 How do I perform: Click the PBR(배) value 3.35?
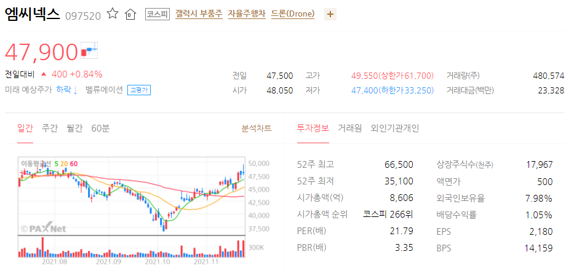(x=404, y=248)
